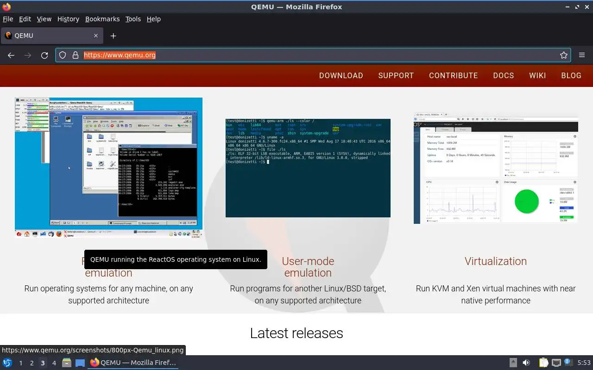Open the desktop start menu icon

tap(7, 363)
